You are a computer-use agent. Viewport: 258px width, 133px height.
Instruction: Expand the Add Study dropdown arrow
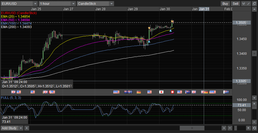point(21,128)
